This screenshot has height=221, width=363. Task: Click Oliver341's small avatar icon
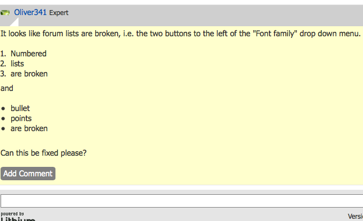5,12
